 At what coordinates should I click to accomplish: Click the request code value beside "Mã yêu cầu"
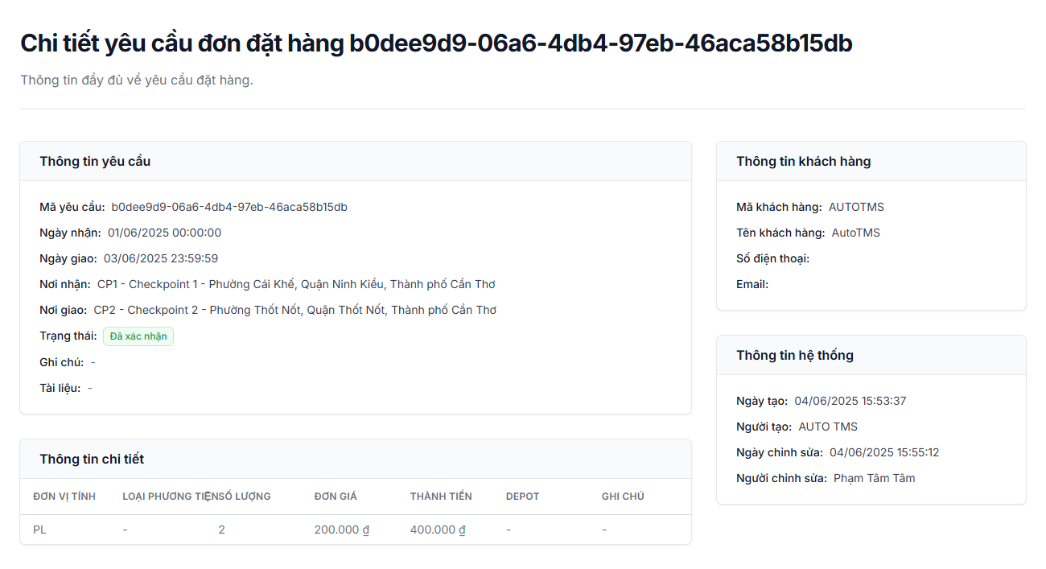click(229, 207)
